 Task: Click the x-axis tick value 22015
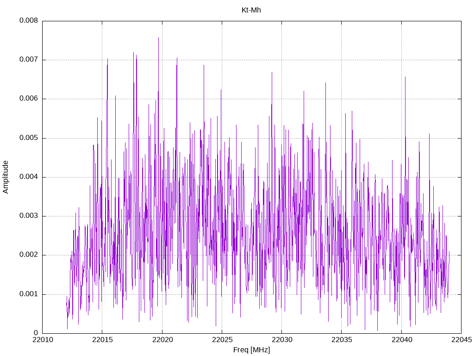102,340
